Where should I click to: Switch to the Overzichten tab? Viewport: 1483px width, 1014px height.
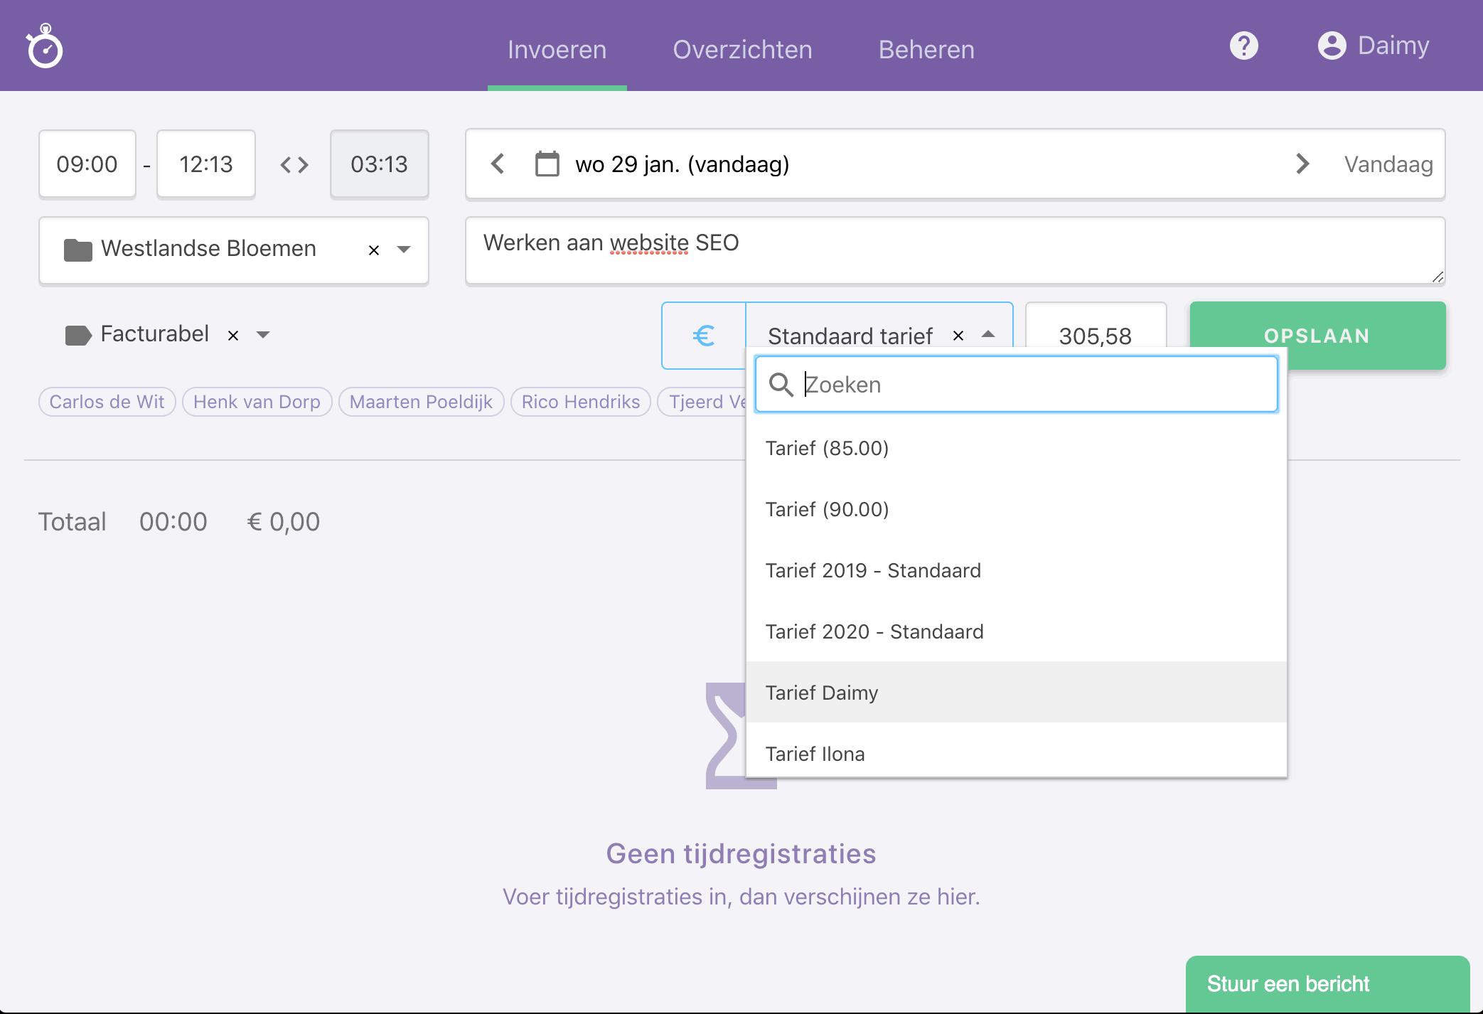click(x=742, y=49)
